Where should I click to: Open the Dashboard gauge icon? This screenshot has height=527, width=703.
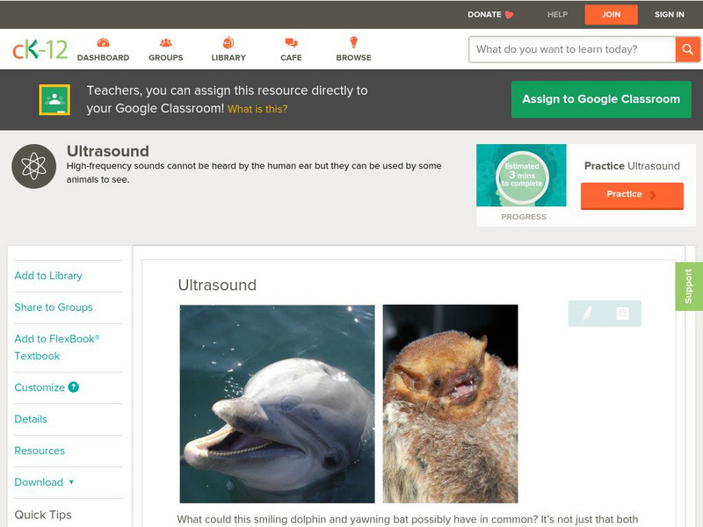click(x=103, y=42)
